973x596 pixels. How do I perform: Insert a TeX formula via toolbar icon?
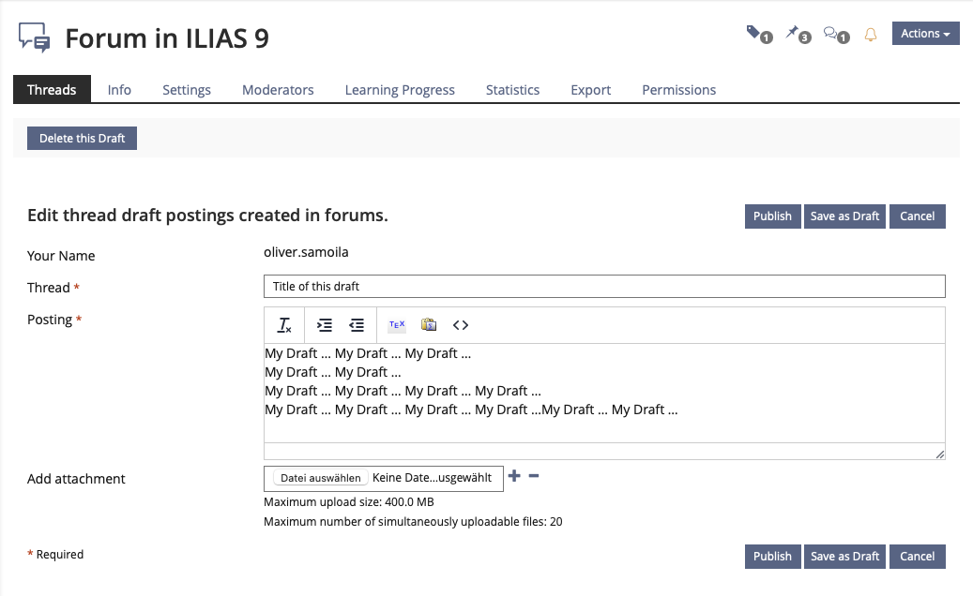click(x=397, y=324)
